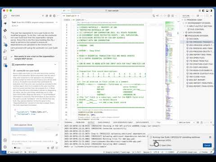
Task: Switch to the TERMINAL panel tab
Action: (x=68, y=122)
